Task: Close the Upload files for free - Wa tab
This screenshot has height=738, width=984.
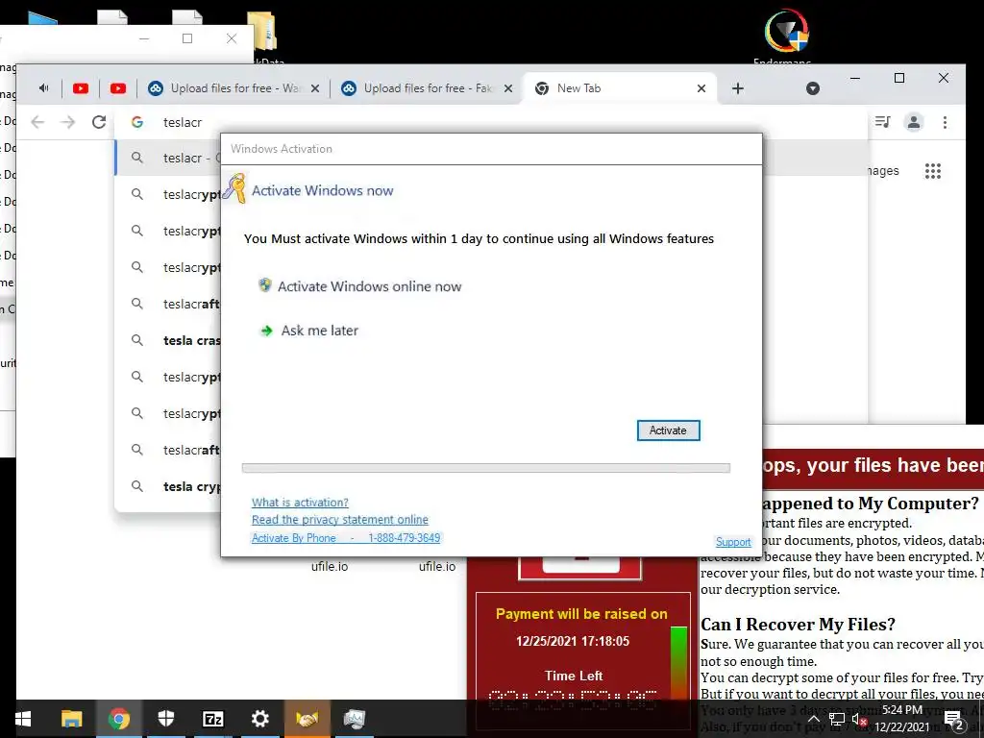Action: [315, 88]
